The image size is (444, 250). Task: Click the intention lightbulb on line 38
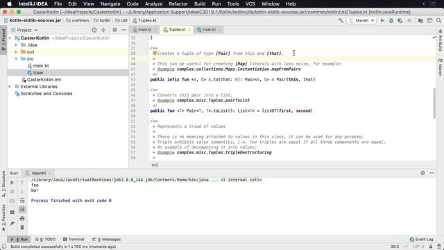click(x=155, y=53)
